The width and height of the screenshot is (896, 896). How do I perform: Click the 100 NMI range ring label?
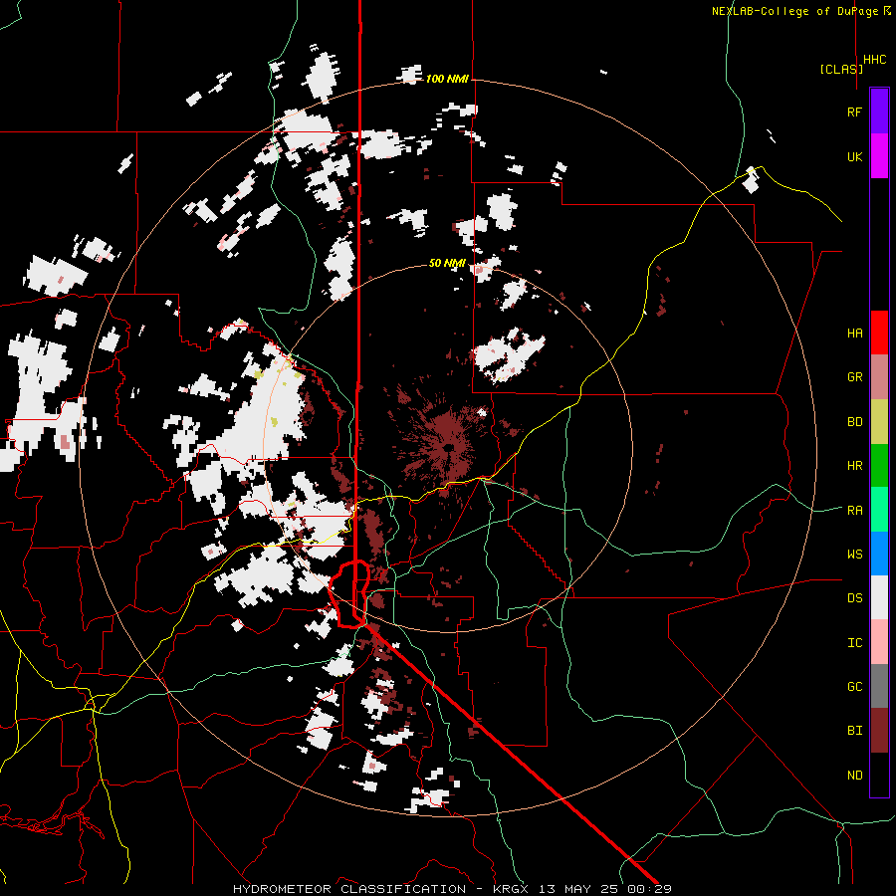(x=447, y=79)
